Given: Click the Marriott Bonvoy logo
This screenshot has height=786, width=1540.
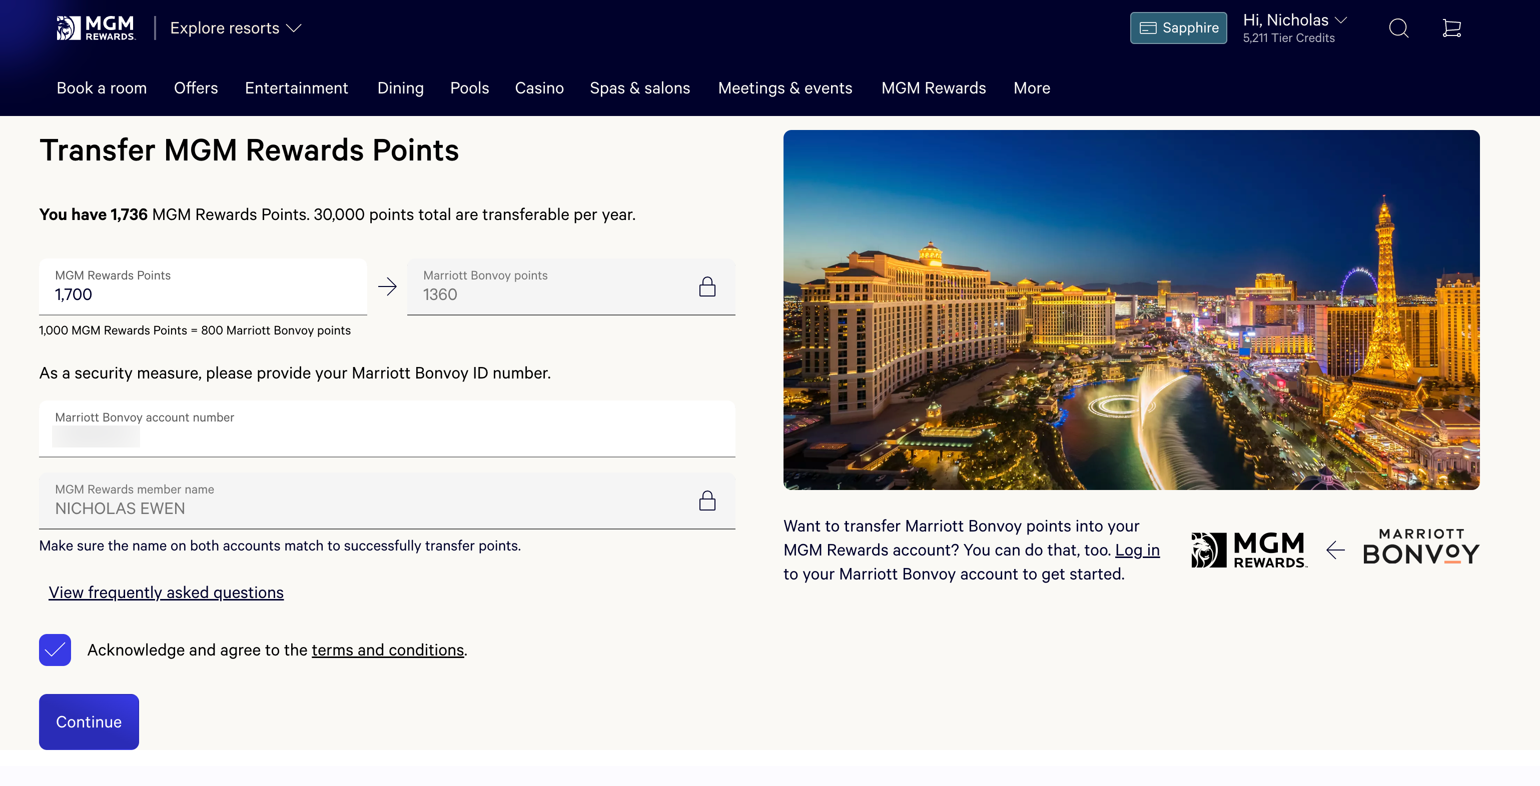Looking at the screenshot, I should click(x=1420, y=547).
